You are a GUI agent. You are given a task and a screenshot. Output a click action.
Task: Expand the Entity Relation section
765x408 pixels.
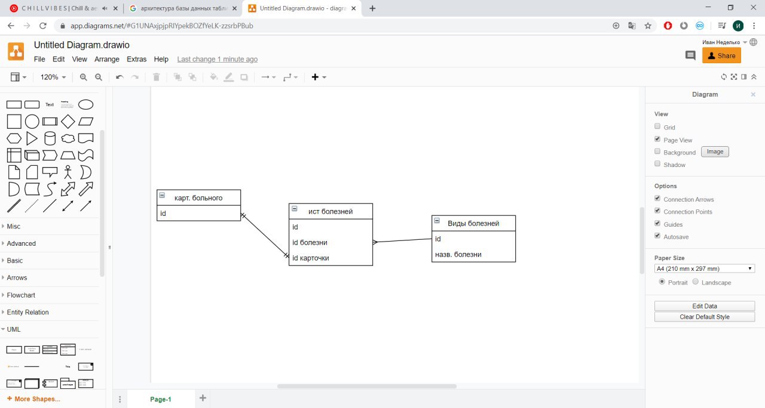pos(50,312)
